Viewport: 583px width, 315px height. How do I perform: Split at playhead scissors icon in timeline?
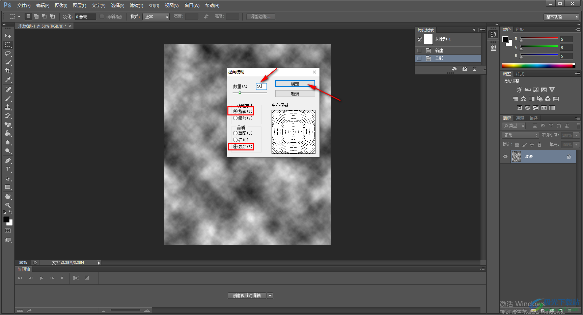[x=76, y=278]
